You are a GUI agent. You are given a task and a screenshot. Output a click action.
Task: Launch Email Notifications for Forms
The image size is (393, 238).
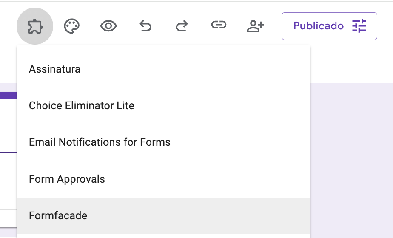pos(100,142)
